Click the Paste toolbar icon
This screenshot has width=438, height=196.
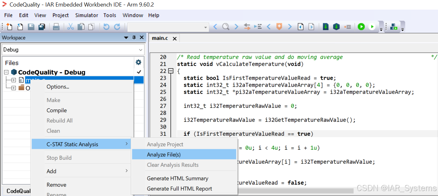tap(91, 27)
